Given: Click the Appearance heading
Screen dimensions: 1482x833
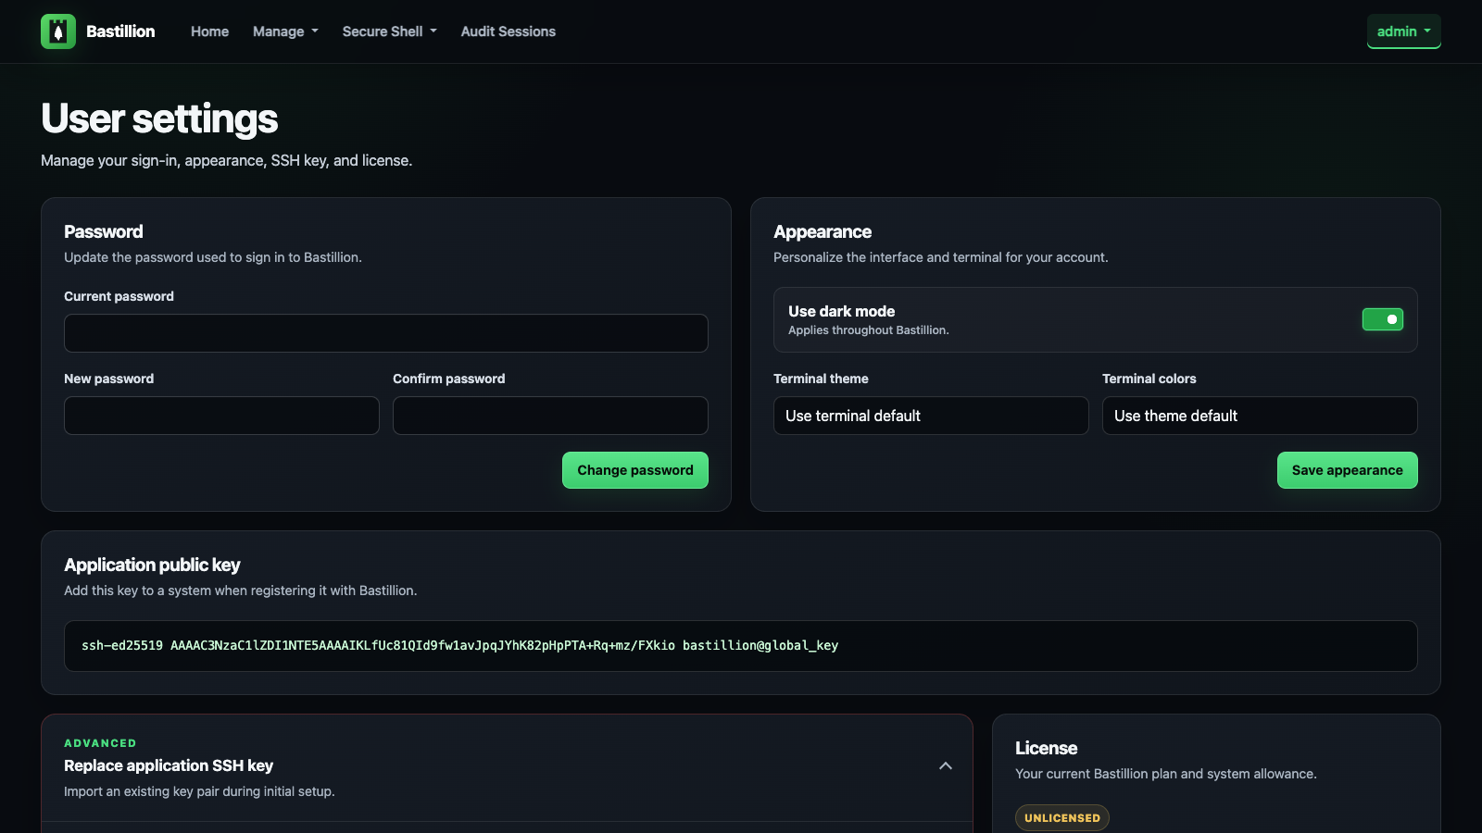Looking at the screenshot, I should 823,231.
